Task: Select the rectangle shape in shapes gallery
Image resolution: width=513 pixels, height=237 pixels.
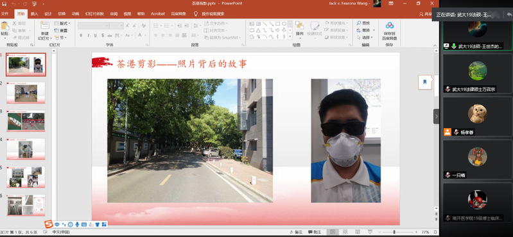Action: [277, 24]
